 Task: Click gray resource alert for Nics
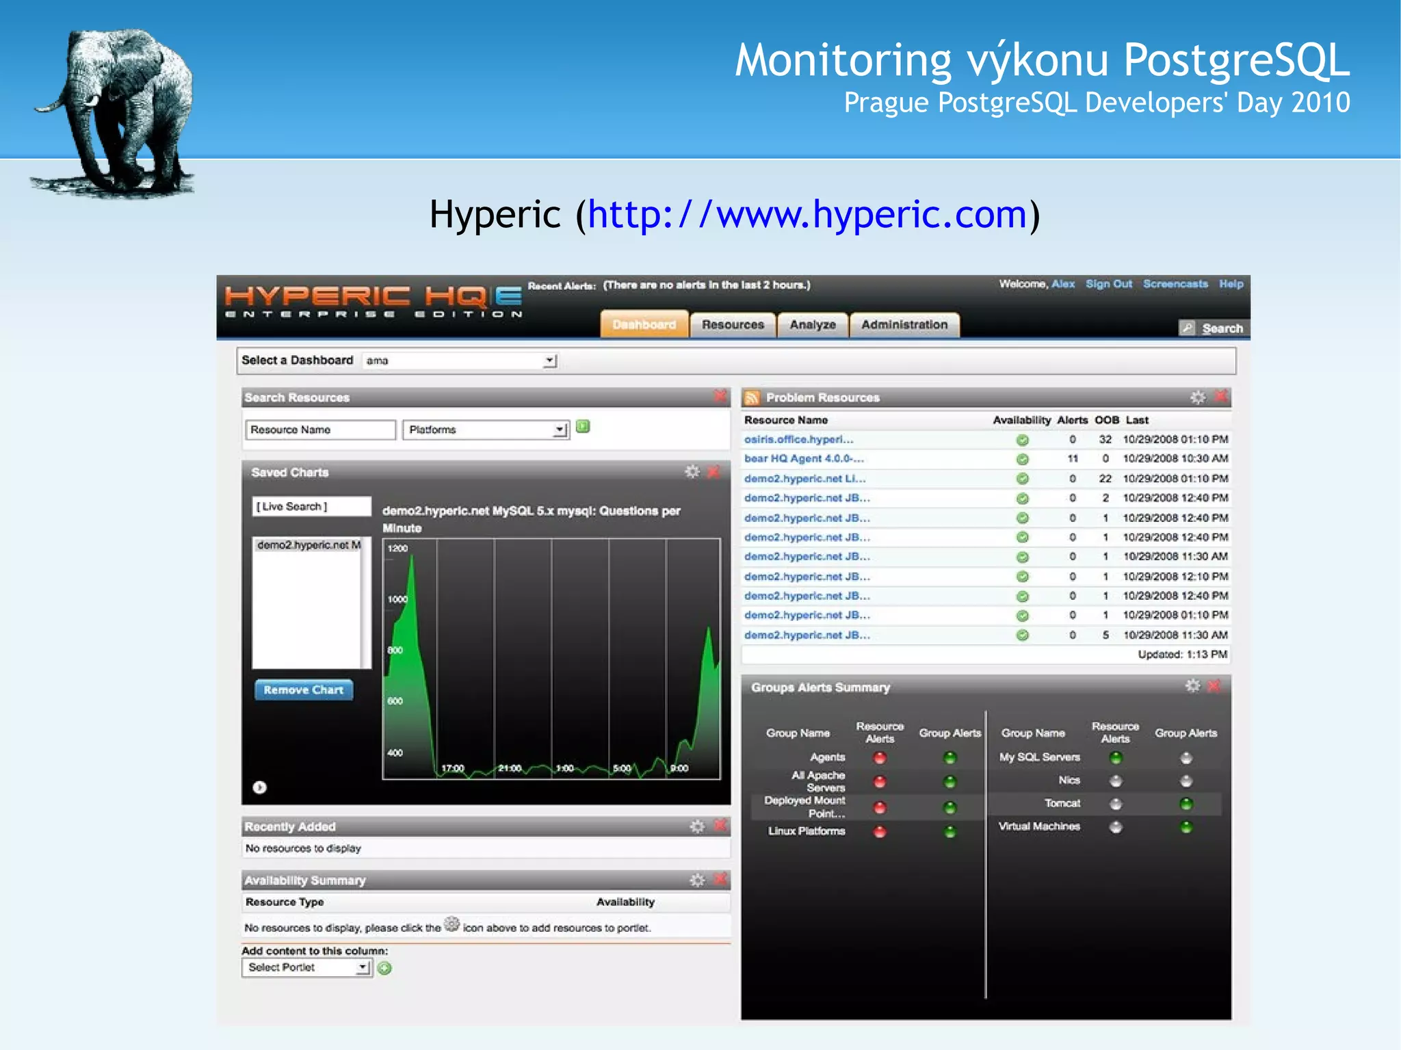(x=1116, y=781)
